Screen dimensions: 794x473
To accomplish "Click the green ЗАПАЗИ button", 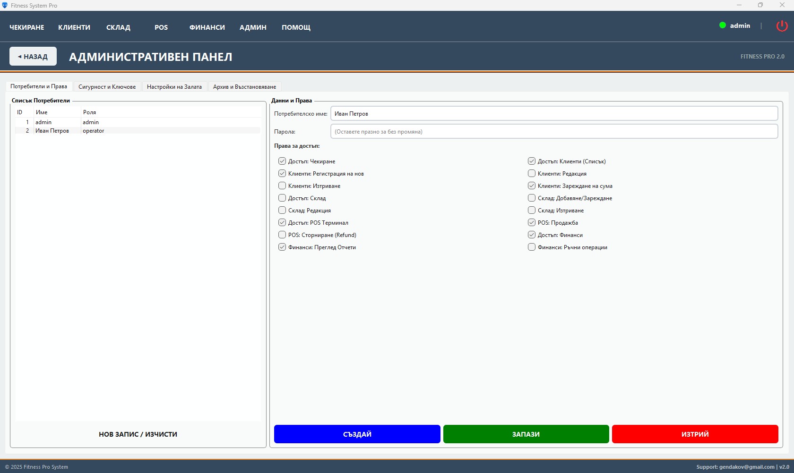I will coord(526,434).
